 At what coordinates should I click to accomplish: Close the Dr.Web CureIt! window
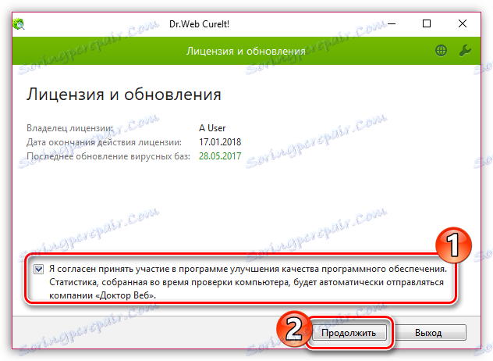462,23
